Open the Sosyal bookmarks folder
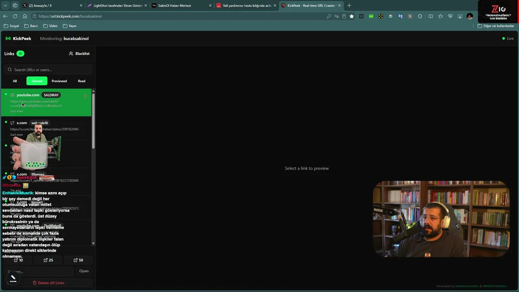The height and width of the screenshot is (292, 519). pyautogui.click(x=11, y=26)
